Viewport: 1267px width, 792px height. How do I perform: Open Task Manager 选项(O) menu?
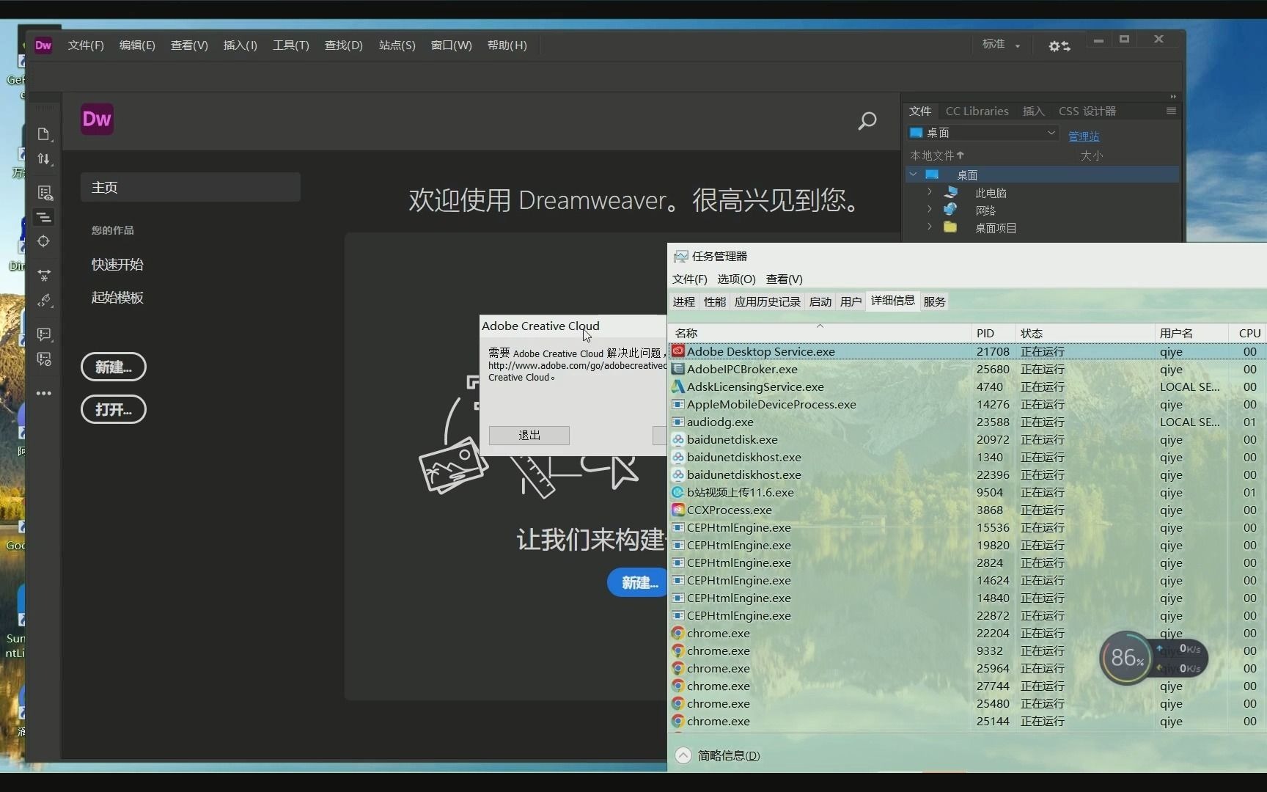coord(736,279)
